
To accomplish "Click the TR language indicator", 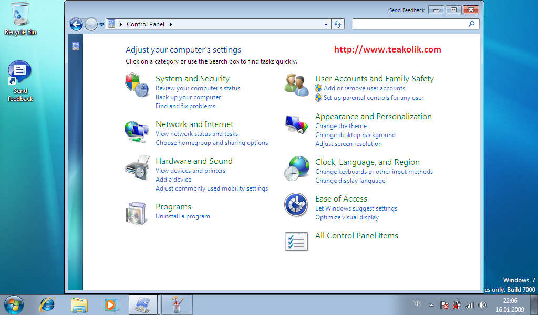I will tap(417, 303).
